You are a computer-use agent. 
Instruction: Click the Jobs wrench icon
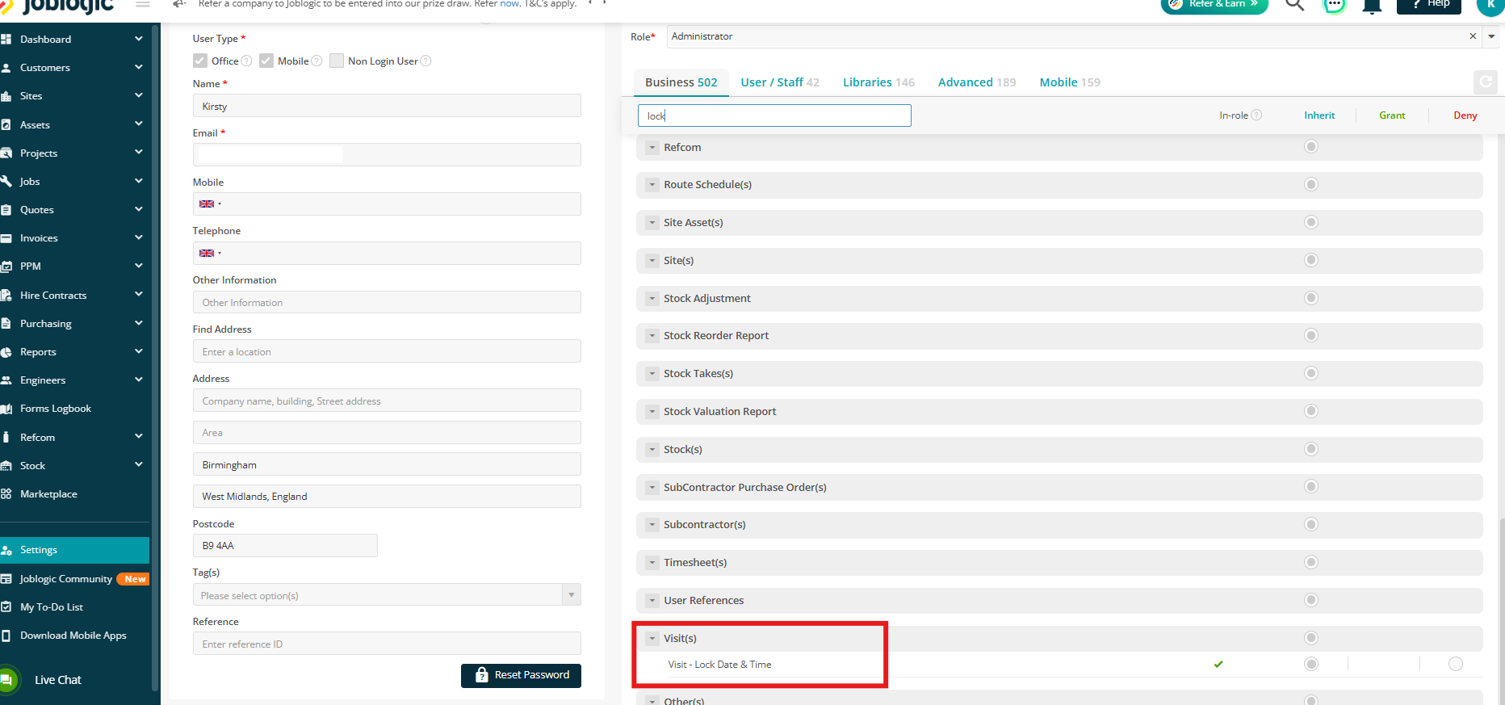[x=6, y=182]
